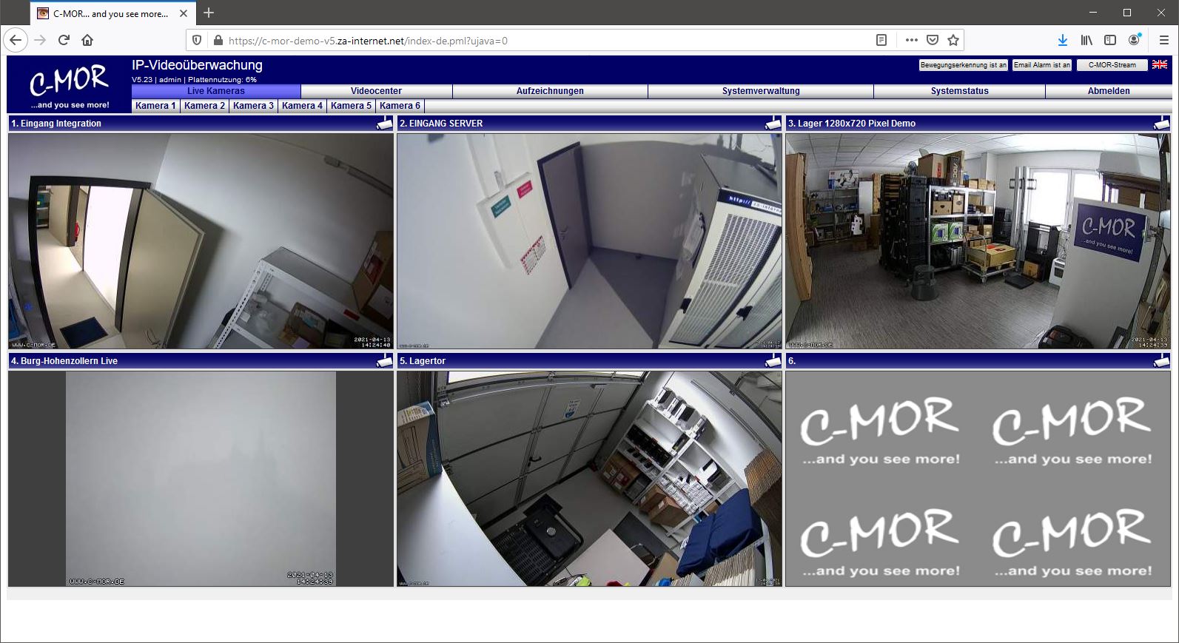Open Systemstatus menu
The height and width of the screenshot is (643, 1179).
point(959,91)
